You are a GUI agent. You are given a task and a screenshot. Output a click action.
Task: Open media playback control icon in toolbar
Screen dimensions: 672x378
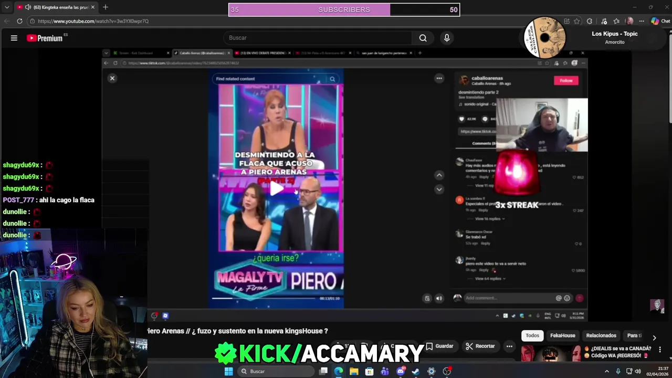click(604, 21)
